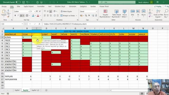Open the Veri ribbon tab
The image size is (169, 95).
pyautogui.click(x=50, y=6)
